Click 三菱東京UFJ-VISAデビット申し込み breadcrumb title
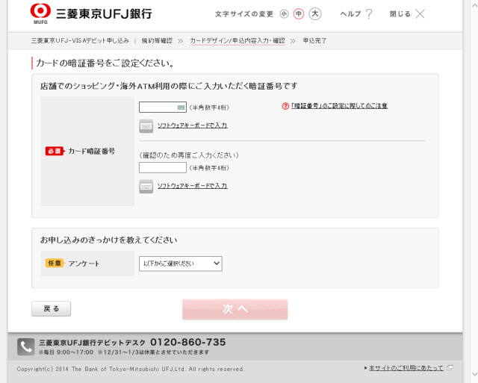This screenshot has width=478, height=383. tap(80, 40)
